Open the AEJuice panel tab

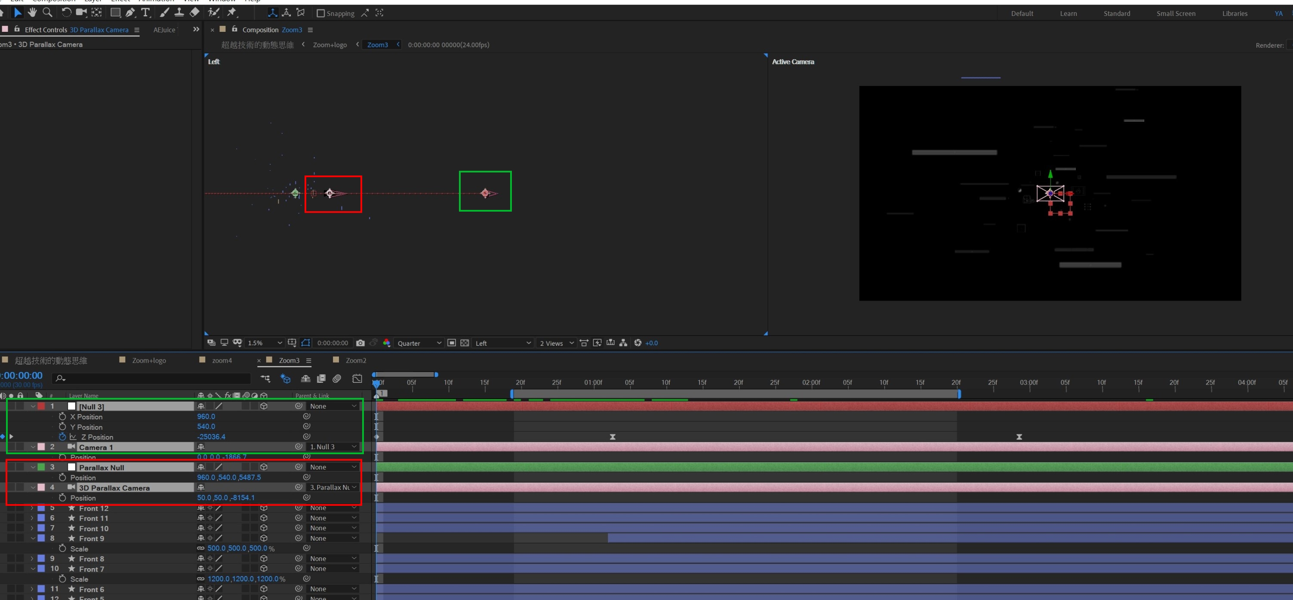point(164,30)
